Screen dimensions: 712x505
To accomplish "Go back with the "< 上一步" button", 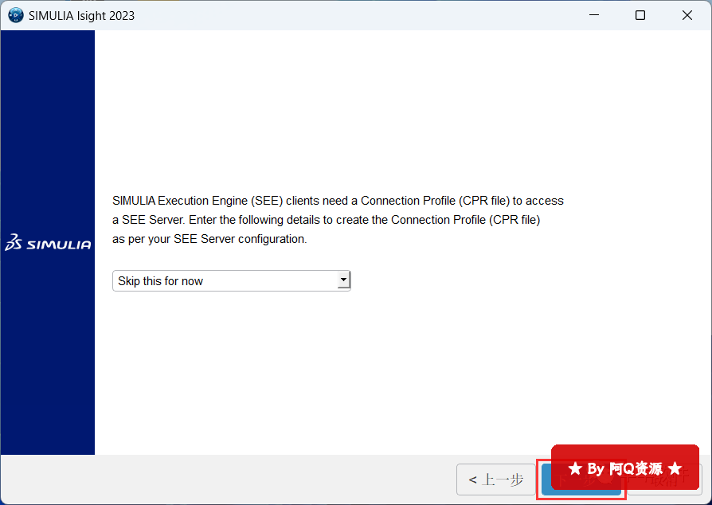I will click(x=495, y=480).
